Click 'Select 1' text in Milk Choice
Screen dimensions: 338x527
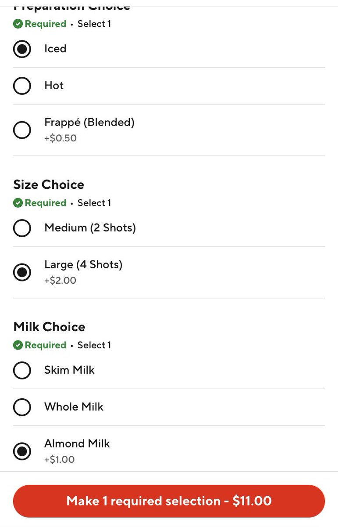tap(94, 345)
